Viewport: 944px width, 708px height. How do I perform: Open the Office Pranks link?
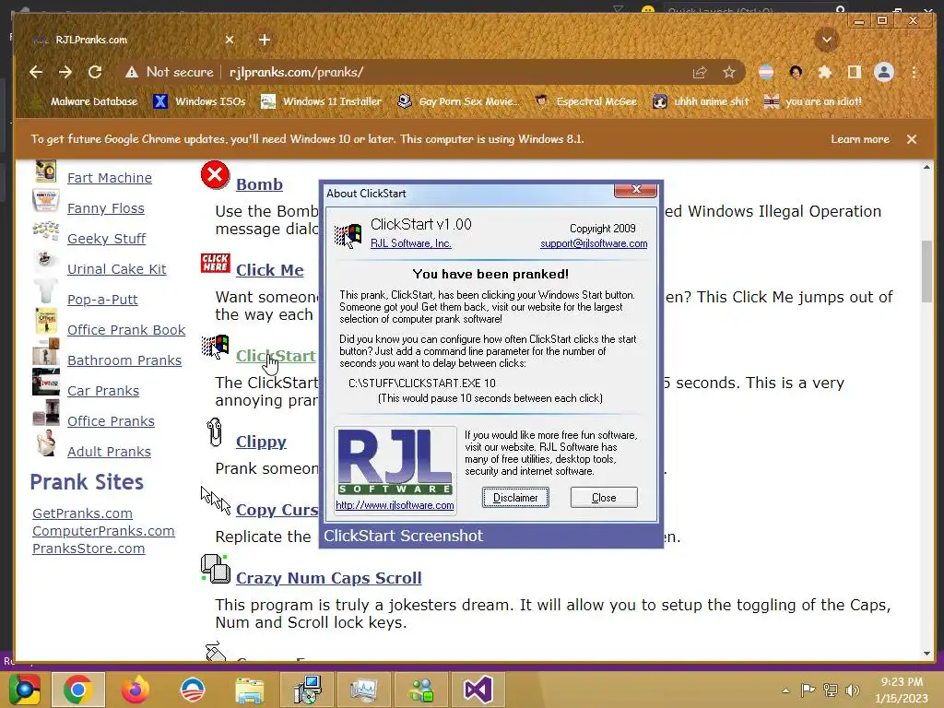[x=111, y=420]
